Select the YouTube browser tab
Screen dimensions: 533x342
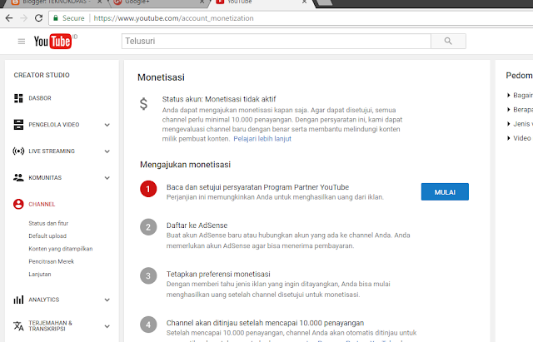pos(260,2)
